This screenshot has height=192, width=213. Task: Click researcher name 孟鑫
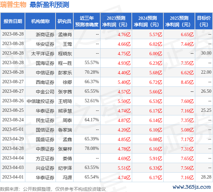pyautogui.click(x=67, y=139)
